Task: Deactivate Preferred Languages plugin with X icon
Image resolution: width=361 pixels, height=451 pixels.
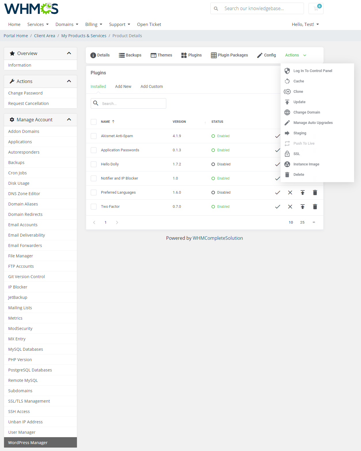Action: (290, 193)
